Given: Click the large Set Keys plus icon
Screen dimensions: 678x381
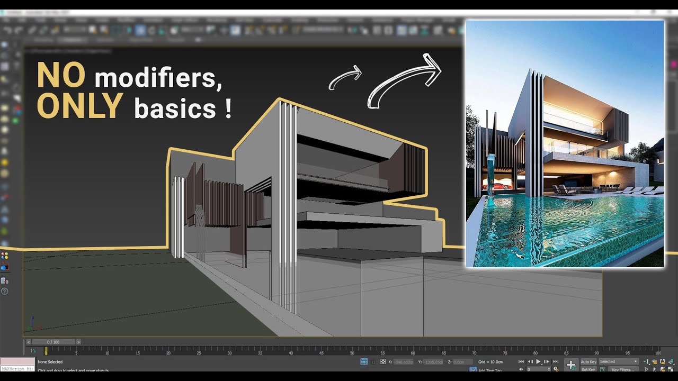Looking at the screenshot, I should coord(571,365).
